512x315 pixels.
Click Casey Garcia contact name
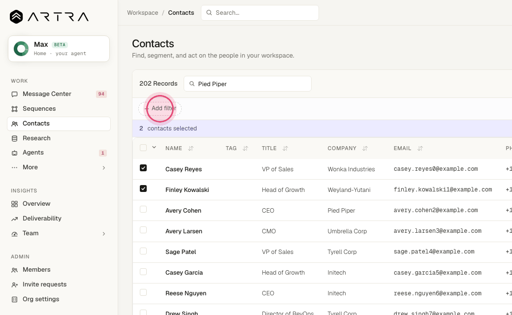(184, 273)
